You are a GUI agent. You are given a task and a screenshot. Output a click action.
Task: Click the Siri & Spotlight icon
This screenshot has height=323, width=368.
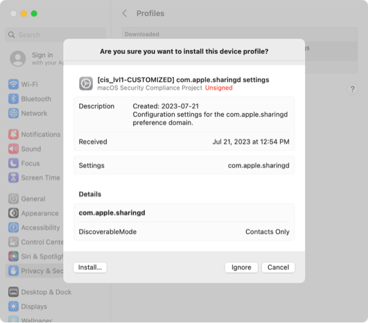click(x=13, y=256)
